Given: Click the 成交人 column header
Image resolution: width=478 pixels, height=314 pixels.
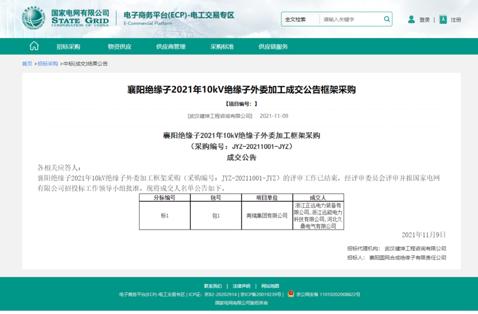Looking at the screenshot, I should 318,197.
